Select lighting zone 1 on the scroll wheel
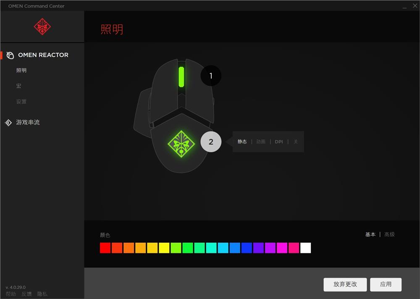The image size is (420, 299). coord(211,76)
